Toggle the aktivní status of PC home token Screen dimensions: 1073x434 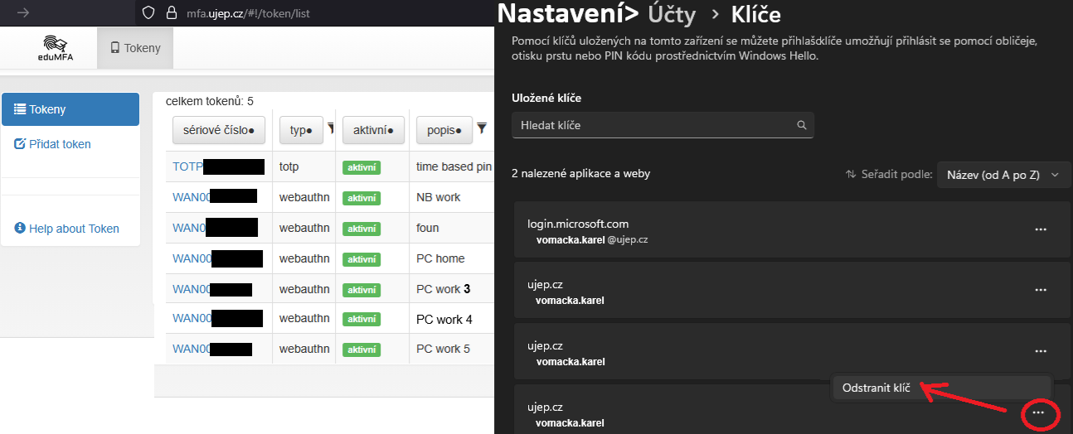pos(361,259)
